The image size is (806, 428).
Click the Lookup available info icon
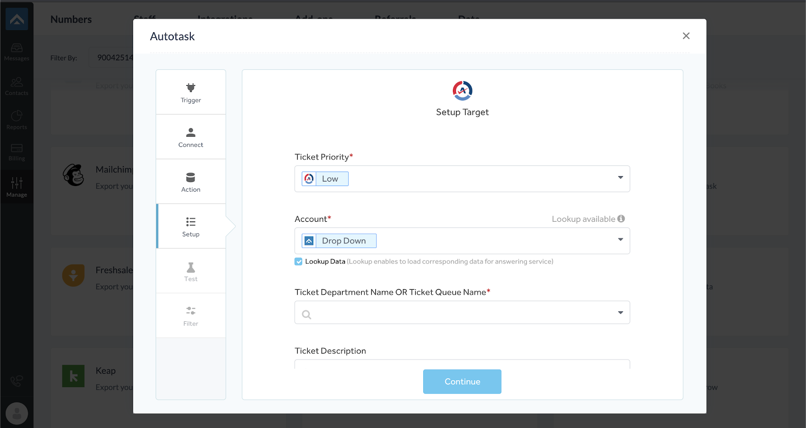point(621,218)
